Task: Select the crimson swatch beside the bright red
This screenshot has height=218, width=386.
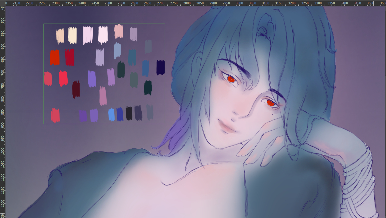Action: click(70, 57)
